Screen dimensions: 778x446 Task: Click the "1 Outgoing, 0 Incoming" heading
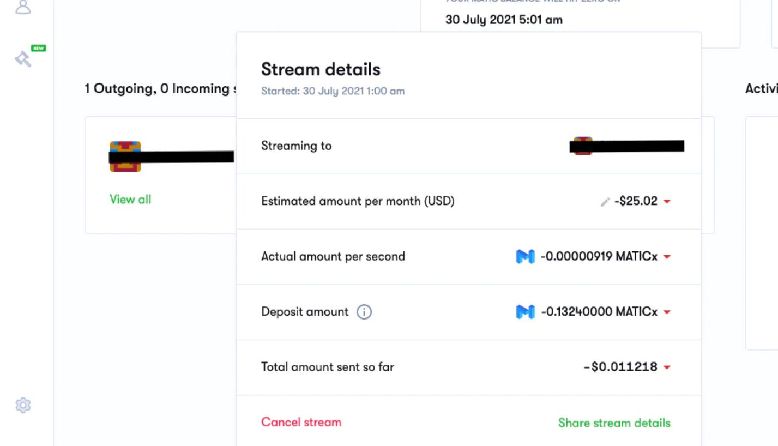pyautogui.click(x=156, y=88)
